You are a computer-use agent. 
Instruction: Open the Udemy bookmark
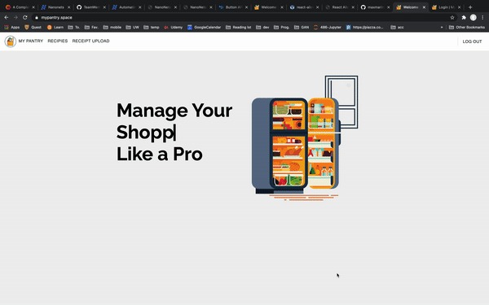(174, 28)
